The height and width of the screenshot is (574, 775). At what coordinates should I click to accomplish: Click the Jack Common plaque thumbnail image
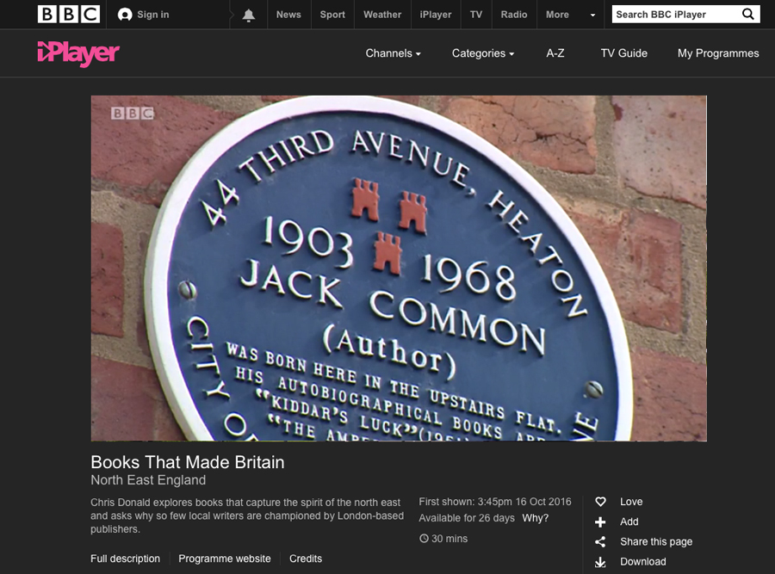(398, 269)
